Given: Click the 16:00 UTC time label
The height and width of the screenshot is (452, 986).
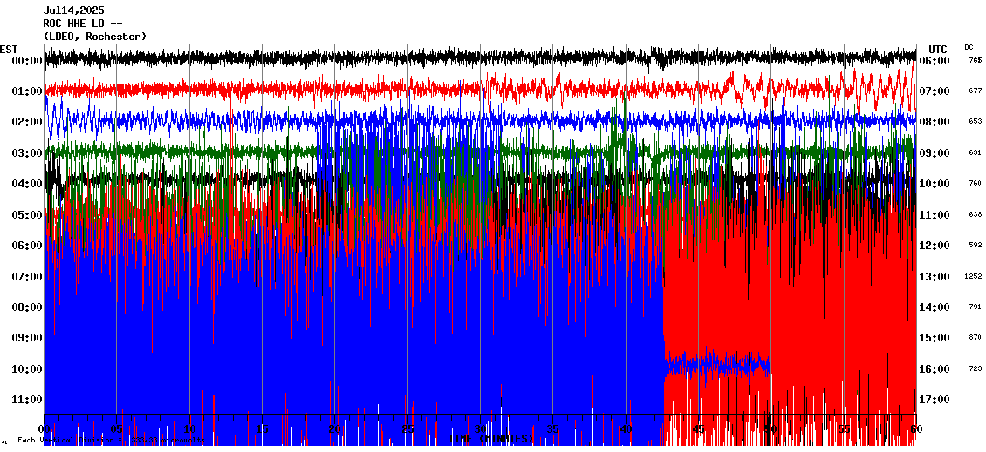Looking at the screenshot, I should tap(935, 369).
